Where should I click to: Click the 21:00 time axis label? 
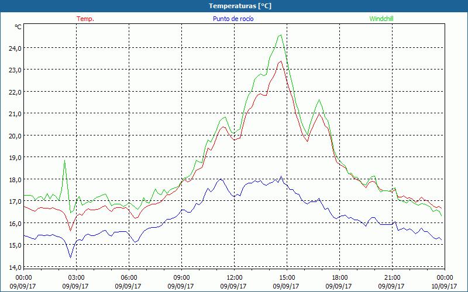point(392,278)
